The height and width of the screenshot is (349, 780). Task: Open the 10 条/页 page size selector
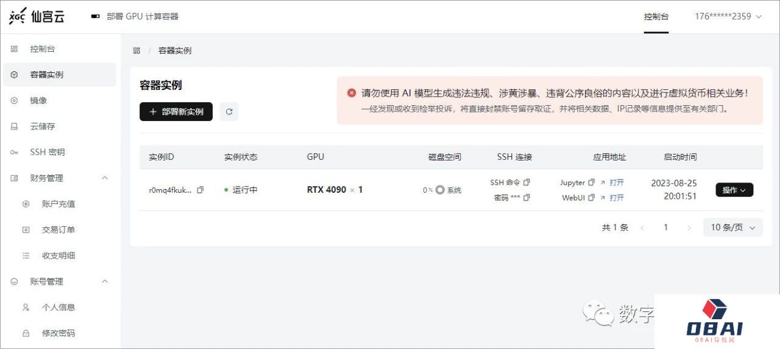(x=732, y=227)
